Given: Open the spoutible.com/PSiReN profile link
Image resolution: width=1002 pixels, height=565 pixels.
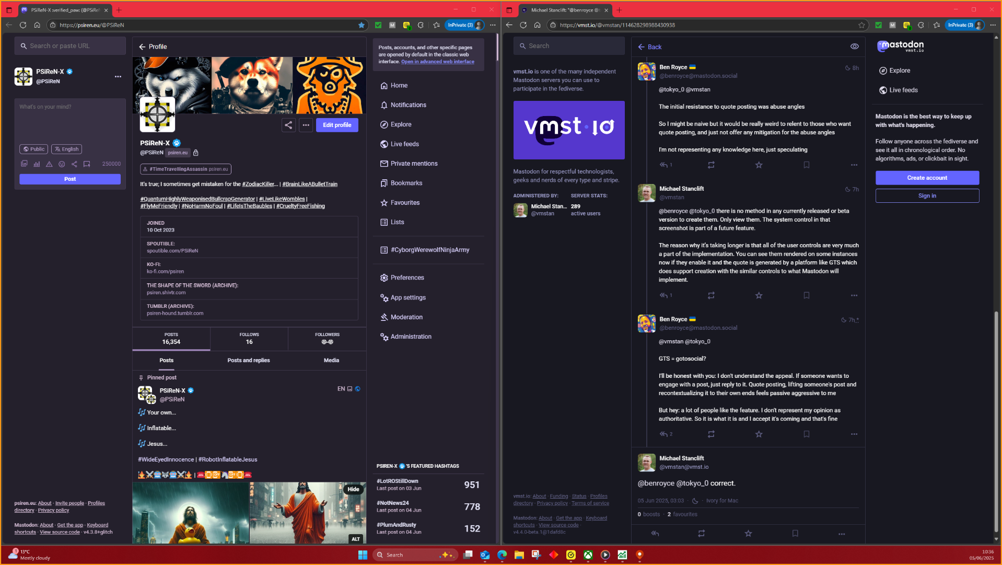Looking at the screenshot, I should 172,251.
